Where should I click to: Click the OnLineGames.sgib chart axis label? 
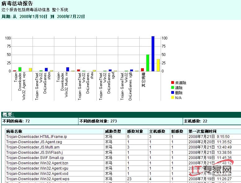click(x=126, y=86)
